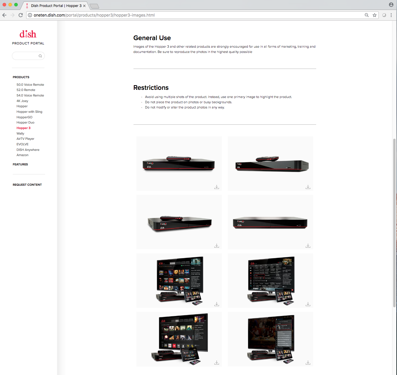Click the sidebar search field

tap(28, 56)
